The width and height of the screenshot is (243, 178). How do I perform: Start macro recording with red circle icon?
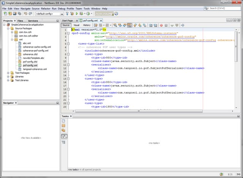(161, 25)
